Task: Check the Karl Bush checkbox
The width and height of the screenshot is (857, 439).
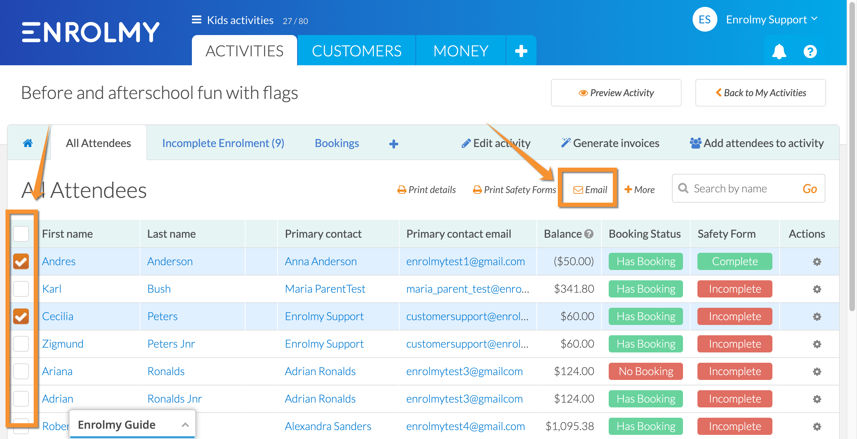Action: tap(21, 289)
